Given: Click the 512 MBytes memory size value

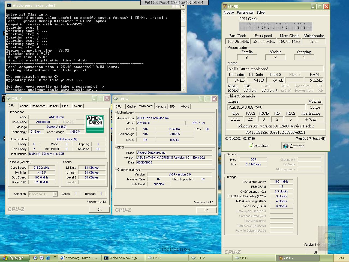Looking at the screenshot, I should 253,164.
